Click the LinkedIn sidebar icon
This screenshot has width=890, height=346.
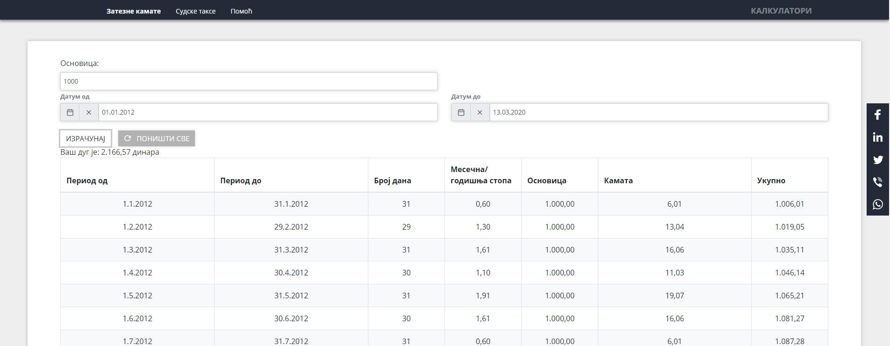[878, 137]
